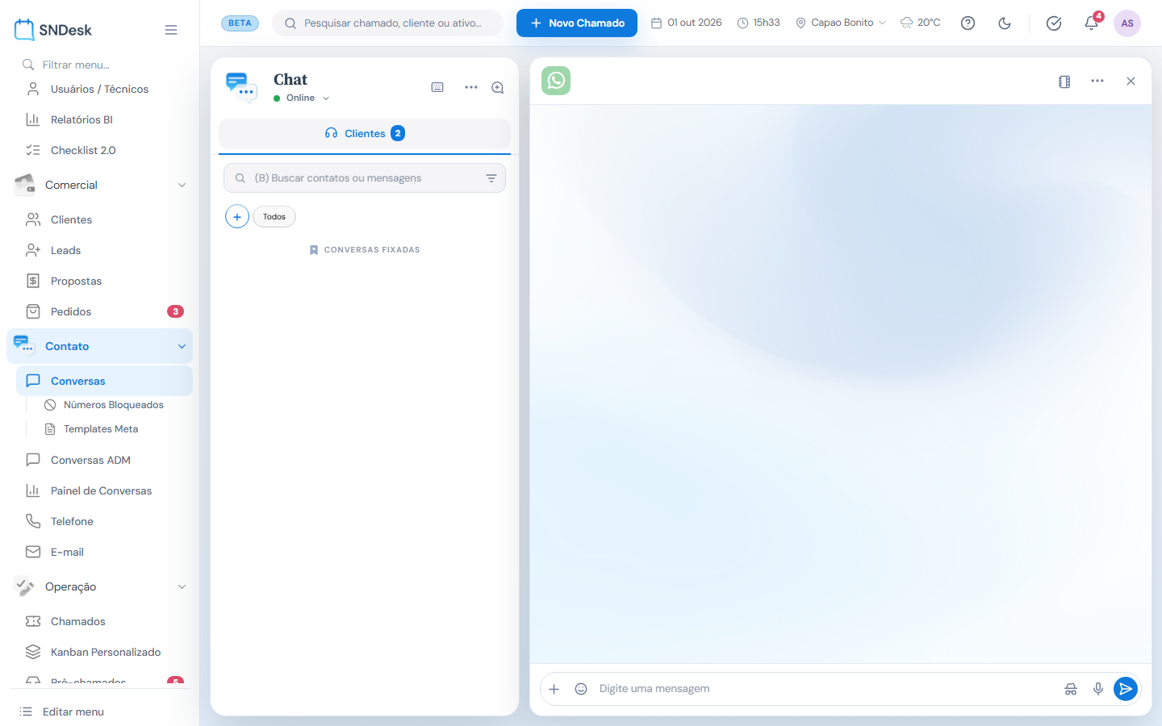Select the Clientes tab
The width and height of the screenshot is (1162, 726).
(x=365, y=134)
